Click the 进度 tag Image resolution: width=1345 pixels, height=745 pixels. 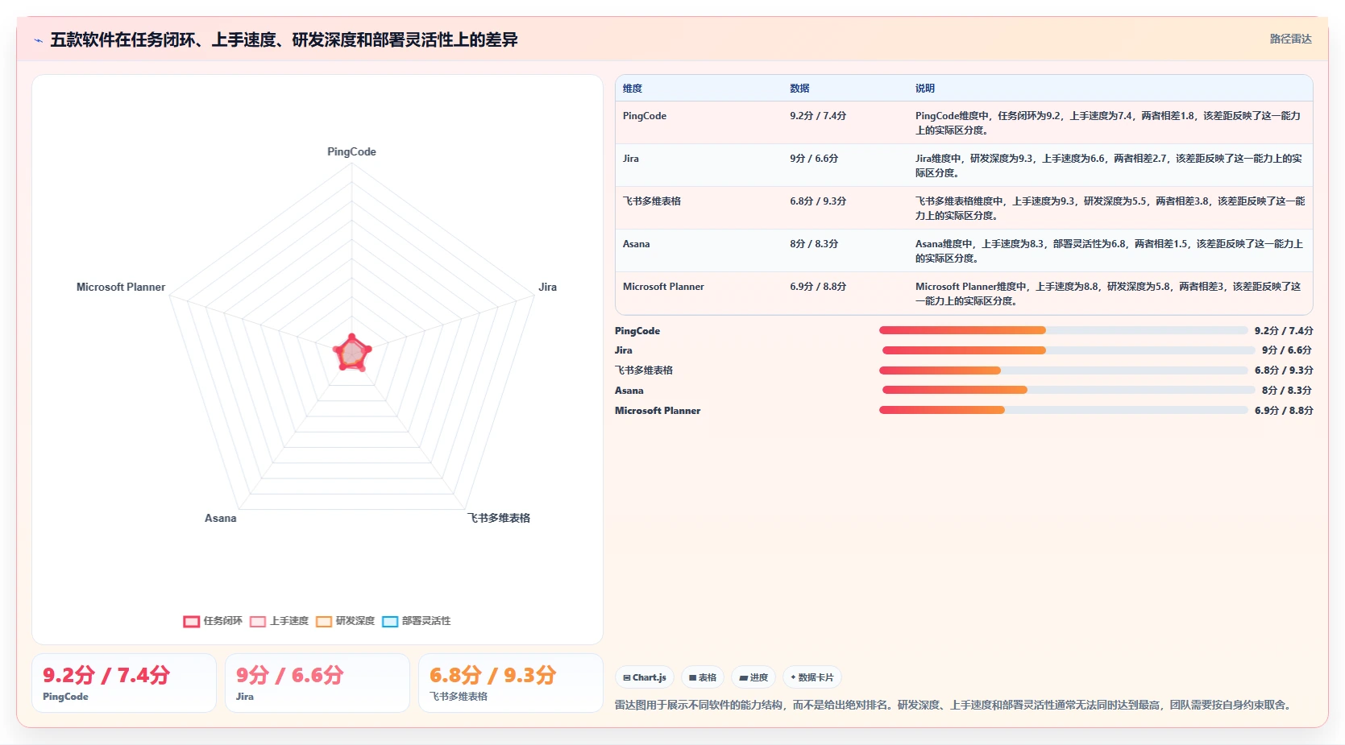(x=753, y=677)
